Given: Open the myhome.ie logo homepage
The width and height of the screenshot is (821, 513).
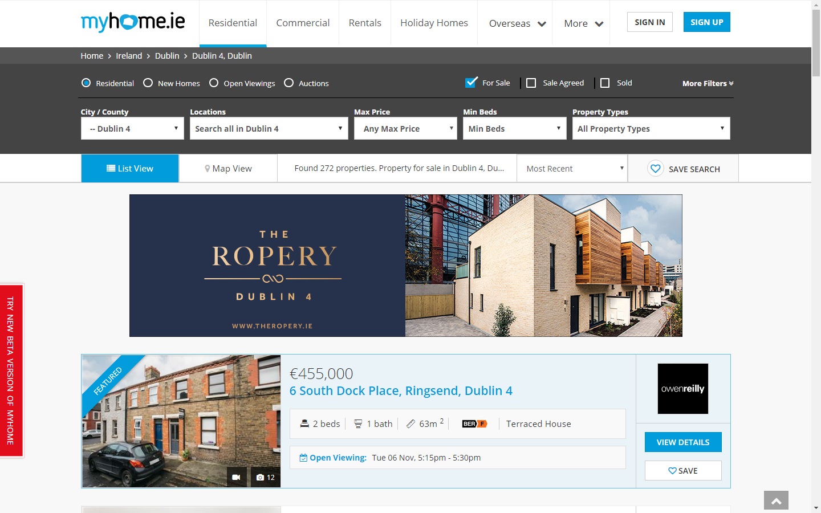Looking at the screenshot, I should click(133, 22).
